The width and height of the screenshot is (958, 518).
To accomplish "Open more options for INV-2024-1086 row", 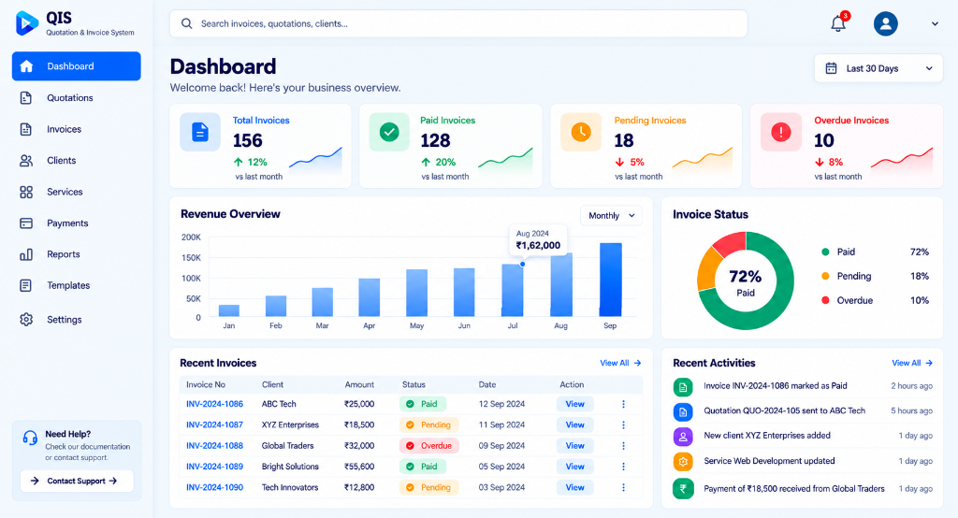I will 623,404.
